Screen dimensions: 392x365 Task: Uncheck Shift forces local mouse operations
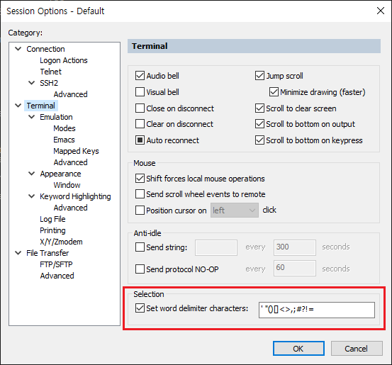pyautogui.click(x=140, y=179)
